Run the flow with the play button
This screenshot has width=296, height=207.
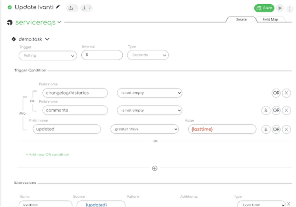280,8
